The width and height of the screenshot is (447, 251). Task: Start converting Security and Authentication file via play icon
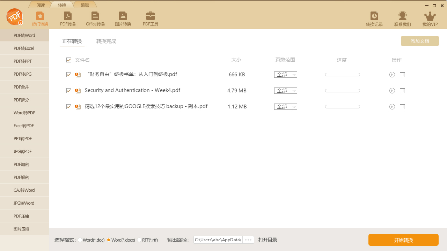tap(392, 91)
